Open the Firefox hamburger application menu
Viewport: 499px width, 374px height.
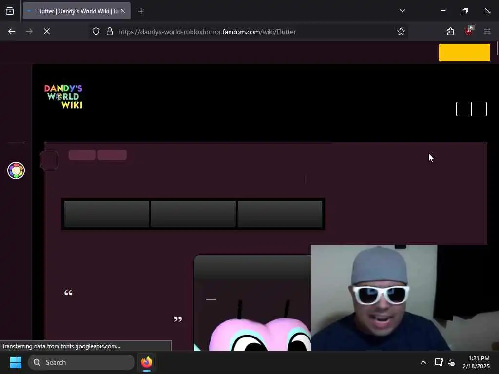487,31
